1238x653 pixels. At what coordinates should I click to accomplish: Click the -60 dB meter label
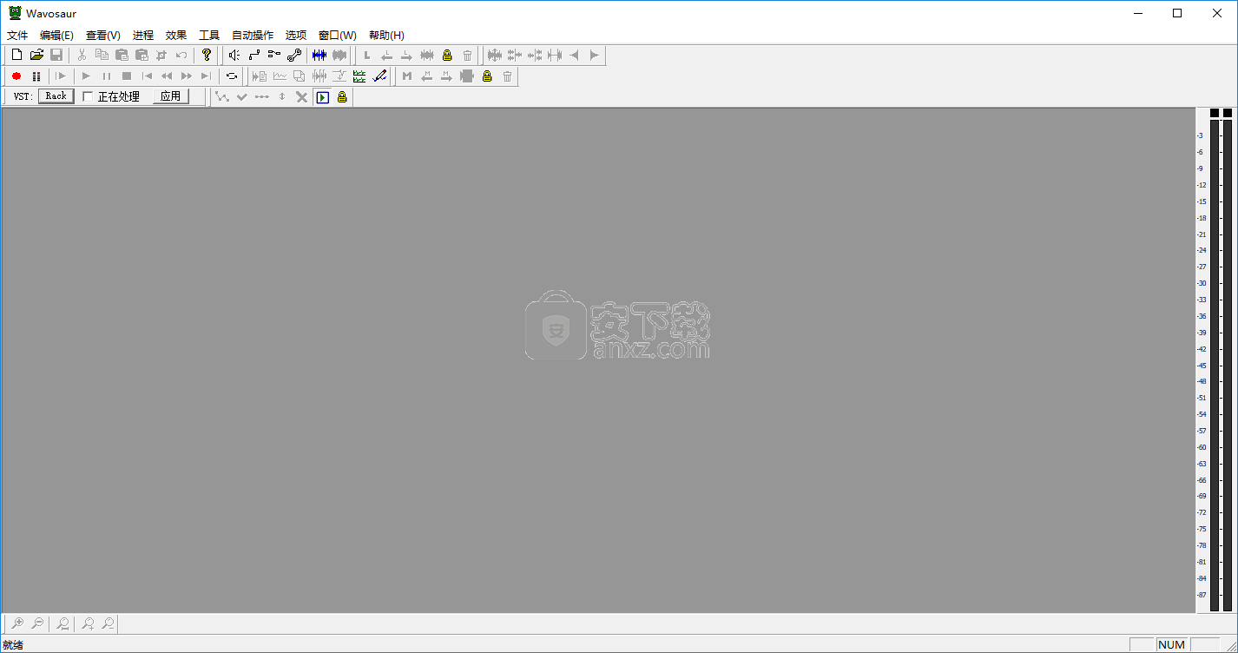[x=1202, y=447]
